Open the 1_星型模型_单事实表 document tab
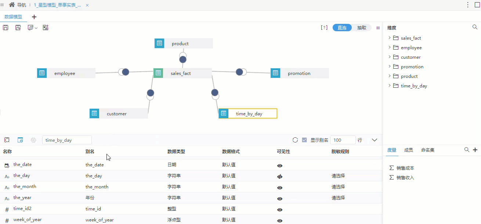The height and width of the screenshot is (224, 481). pyautogui.click(x=57, y=5)
